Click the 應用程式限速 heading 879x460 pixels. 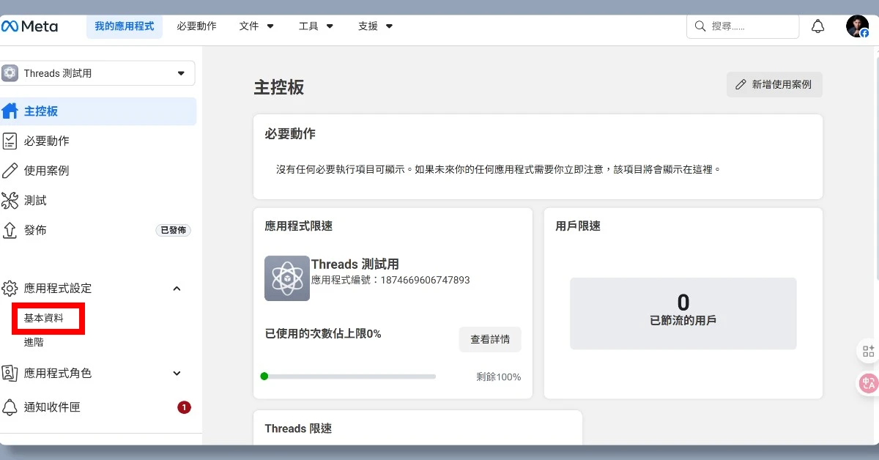(299, 226)
